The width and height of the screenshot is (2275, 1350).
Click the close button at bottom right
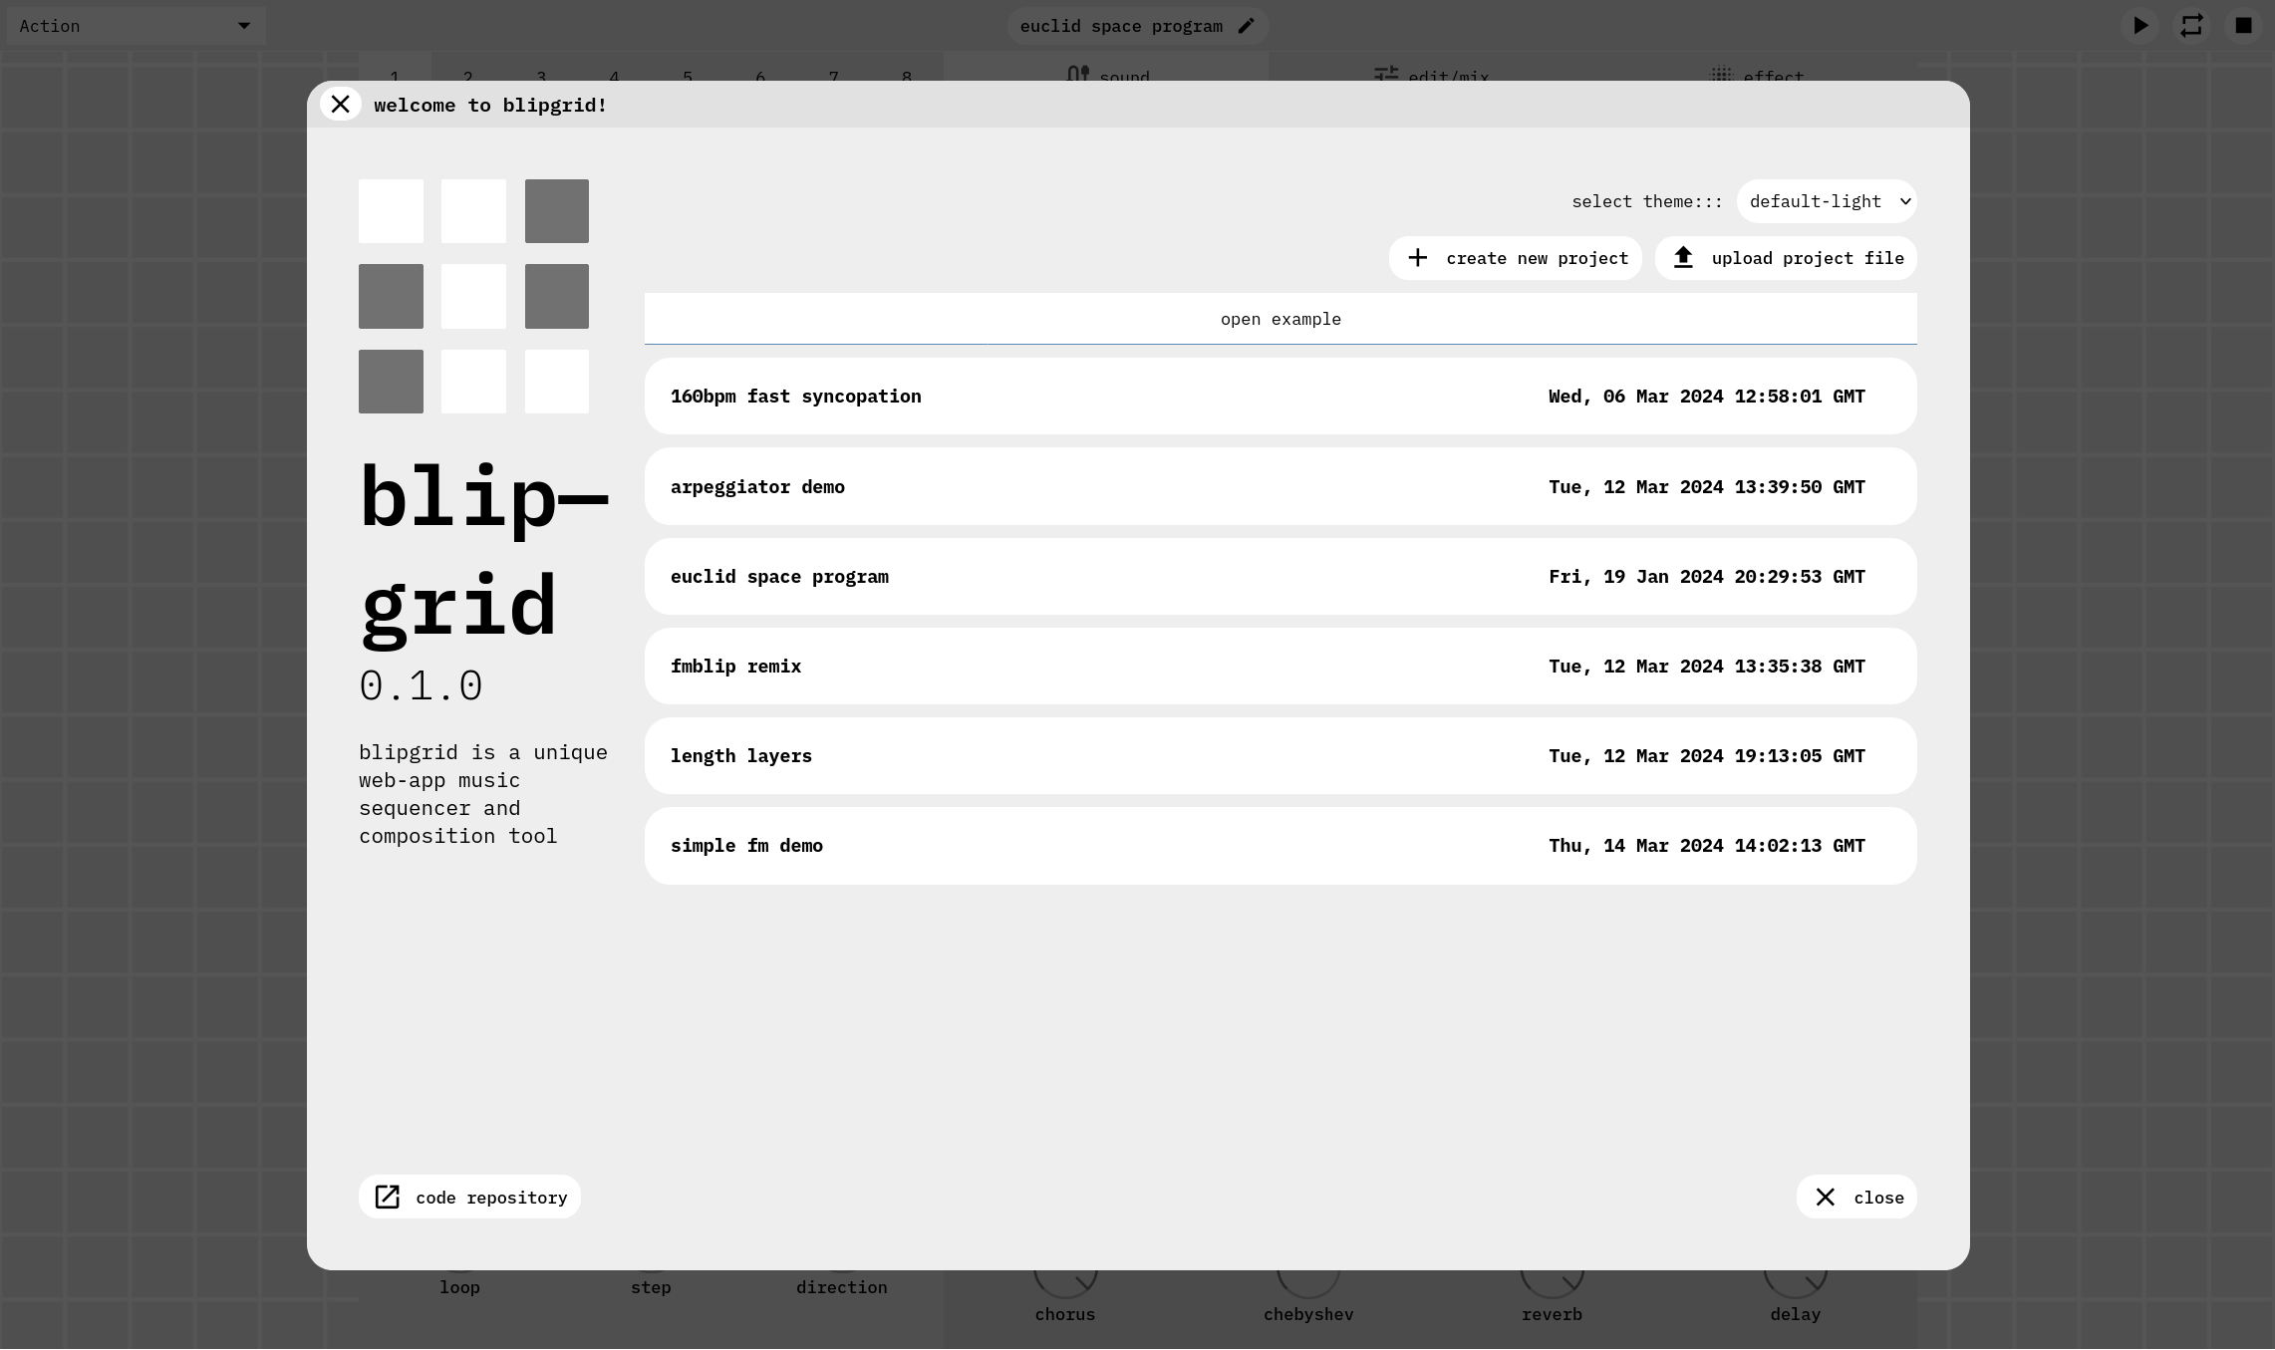click(1855, 1197)
